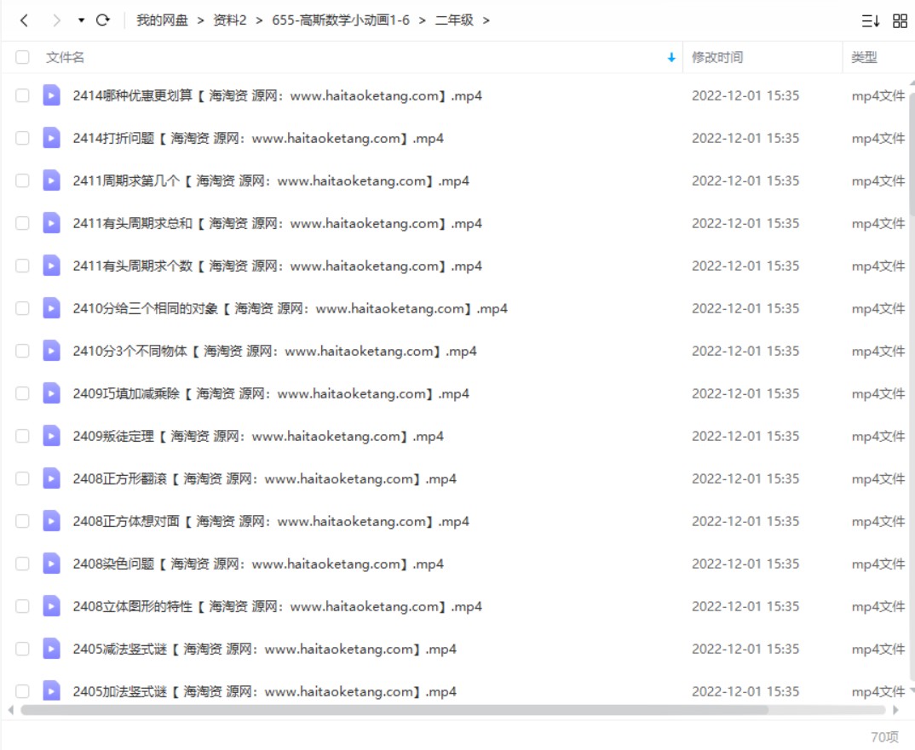Check the box for 2411有头周期求个数
This screenshot has height=750, width=915.
(22, 266)
